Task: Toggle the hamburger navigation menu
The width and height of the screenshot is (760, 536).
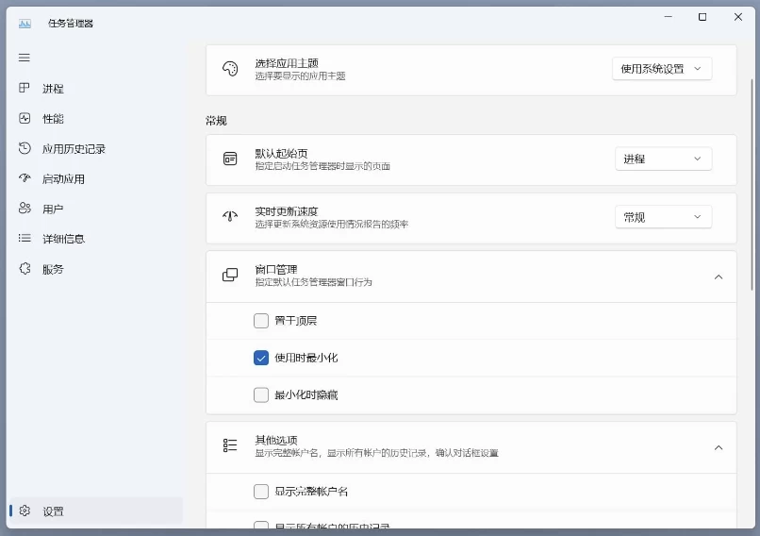Action: [x=25, y=58]
